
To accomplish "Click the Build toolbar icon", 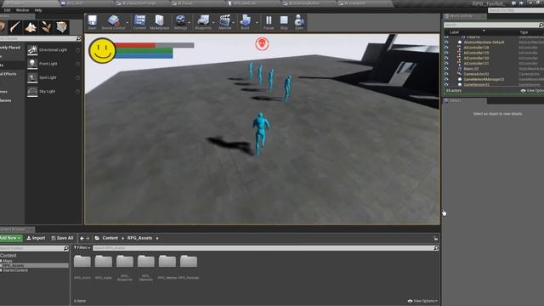I will point(245,22).
